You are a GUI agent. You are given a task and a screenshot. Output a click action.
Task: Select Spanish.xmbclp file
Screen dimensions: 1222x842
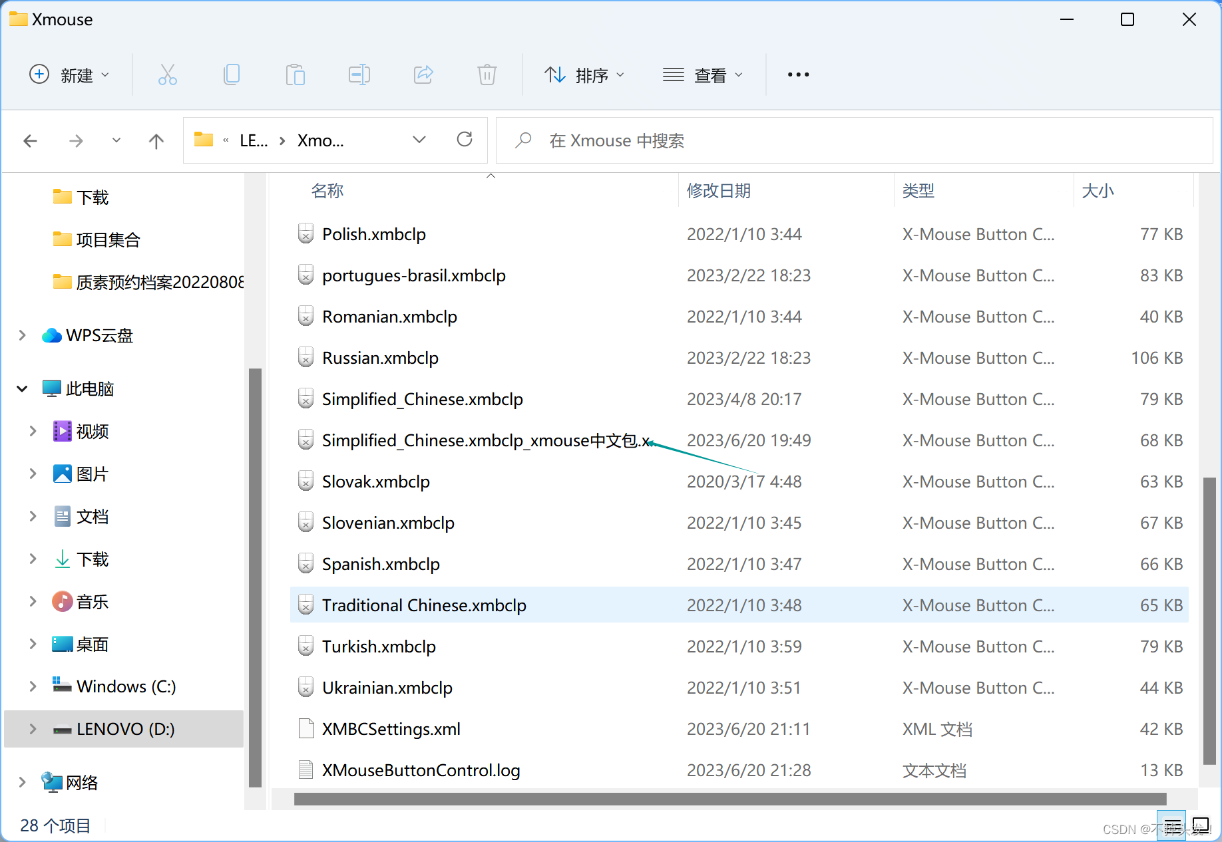pos(739,564)
